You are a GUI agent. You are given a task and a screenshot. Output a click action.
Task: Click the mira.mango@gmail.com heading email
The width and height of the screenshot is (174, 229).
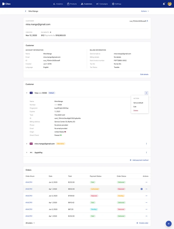tap(38, 24)
